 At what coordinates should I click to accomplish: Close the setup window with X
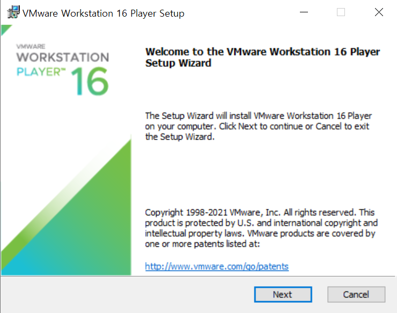[x=379, y=12]
